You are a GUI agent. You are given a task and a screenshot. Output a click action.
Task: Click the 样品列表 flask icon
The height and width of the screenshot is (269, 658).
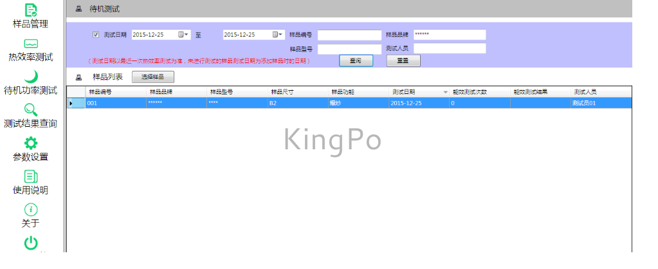(x=78, y=77)
